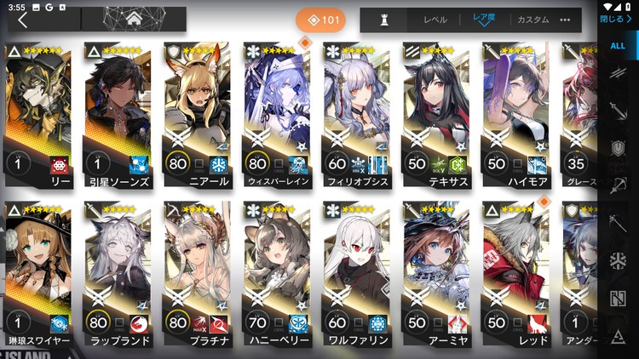Filter by Guard sword class icon
The width and height of the screenshot is (639, 359).
618,111
